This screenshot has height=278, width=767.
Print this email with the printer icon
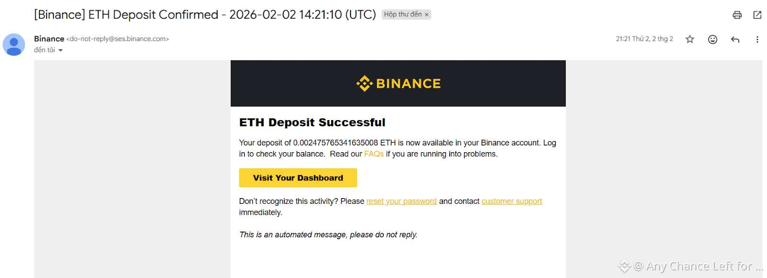pos(737,15)
